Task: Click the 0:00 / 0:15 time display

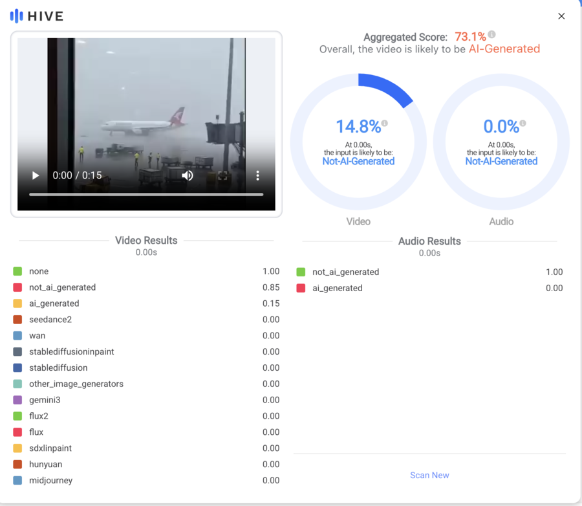Action: point(77,175)
